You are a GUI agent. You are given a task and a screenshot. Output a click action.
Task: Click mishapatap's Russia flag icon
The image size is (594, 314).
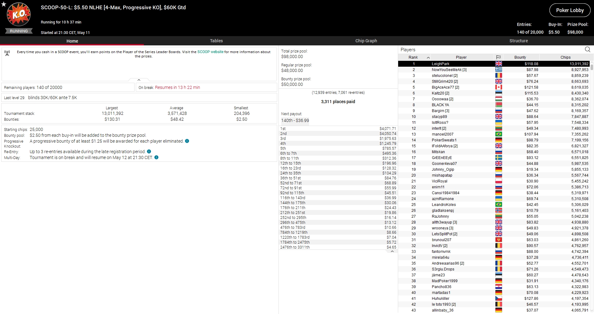pos(498,175)
